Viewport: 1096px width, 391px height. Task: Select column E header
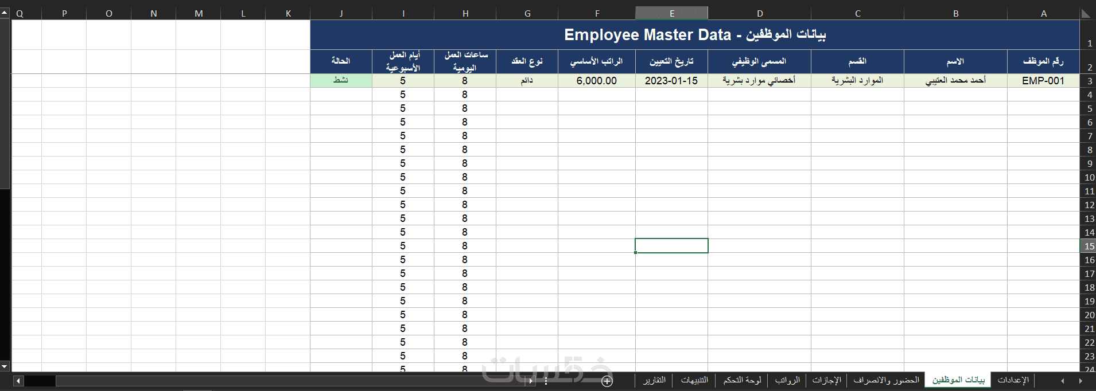pyautogui.click(x=671, y=13)
